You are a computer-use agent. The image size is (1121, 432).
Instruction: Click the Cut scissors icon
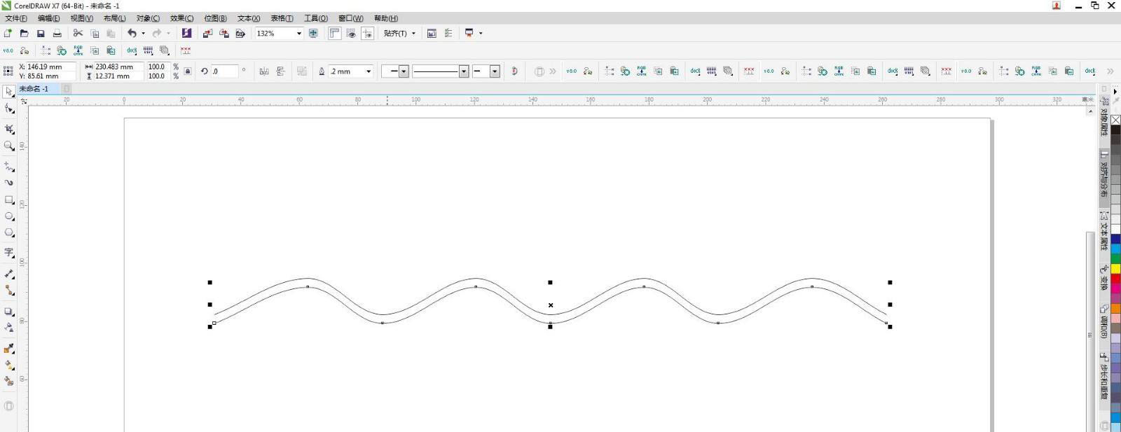(x=78, y=34)
